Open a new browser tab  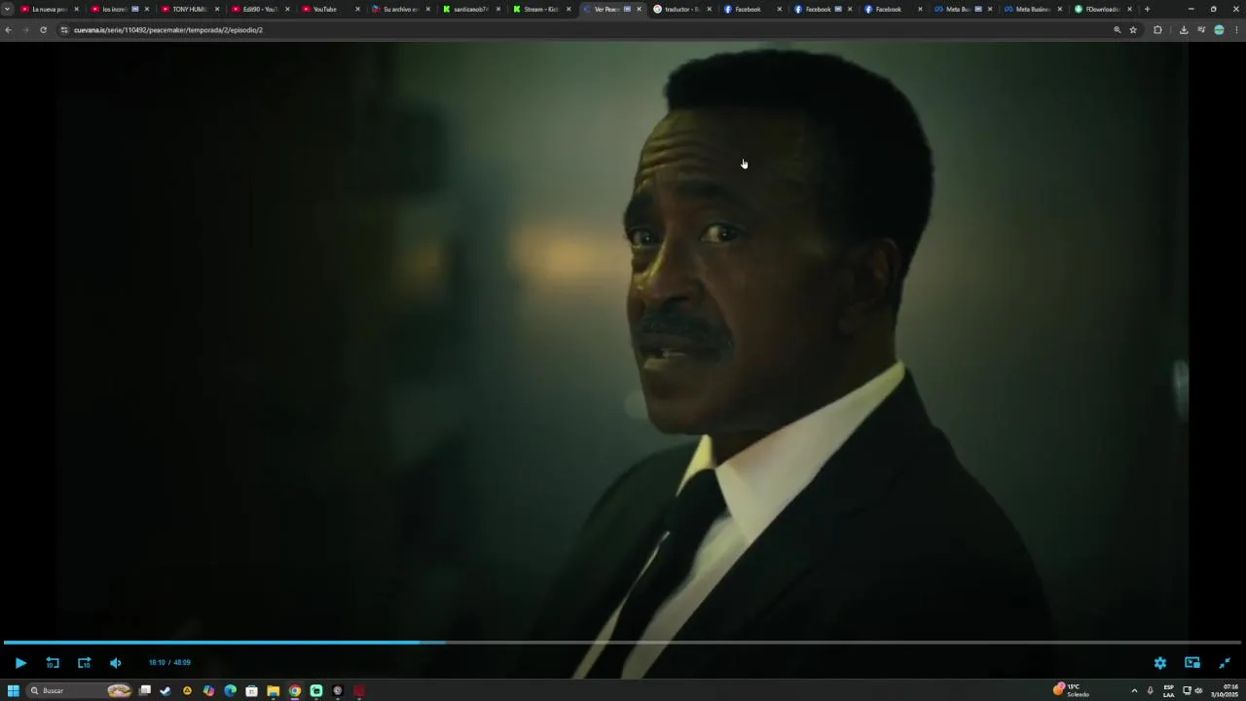coord(1147,9)
